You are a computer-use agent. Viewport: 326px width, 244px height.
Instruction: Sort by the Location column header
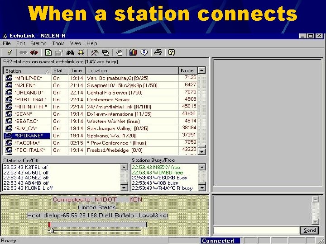coord(132,71)
